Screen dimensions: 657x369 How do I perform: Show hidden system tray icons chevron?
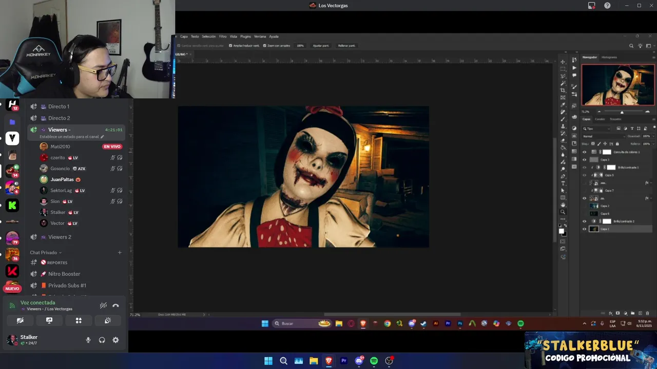(x=584, y=323)
